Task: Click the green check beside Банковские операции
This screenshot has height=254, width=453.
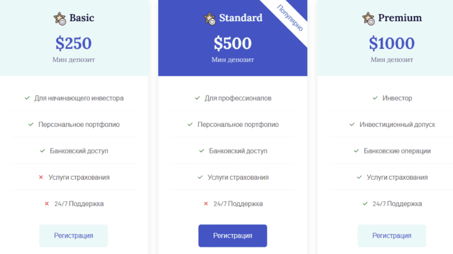Action: (x=356, y=151)
